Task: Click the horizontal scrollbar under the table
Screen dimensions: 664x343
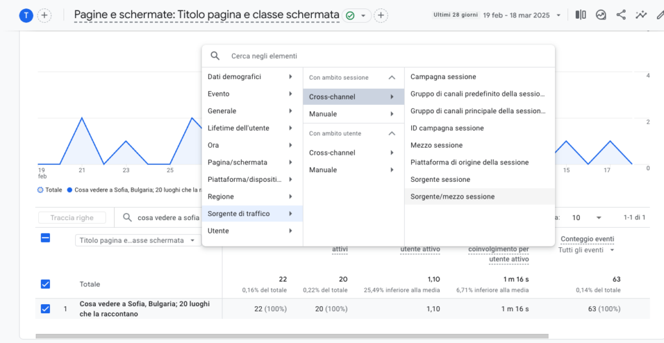Action: 292,336
